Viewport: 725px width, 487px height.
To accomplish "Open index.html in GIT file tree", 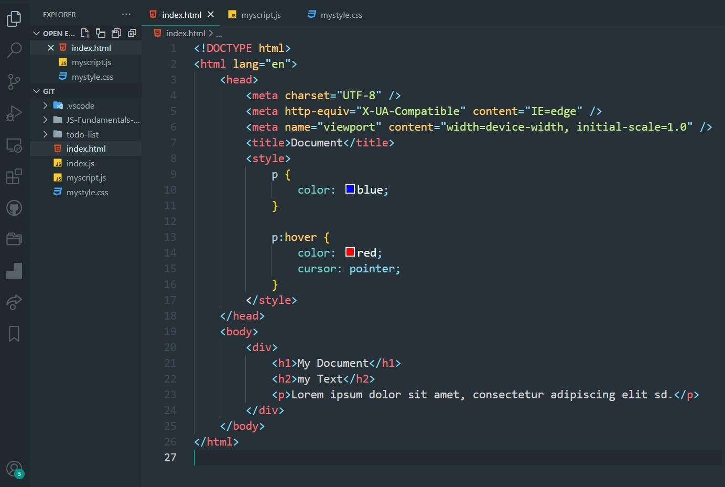I will pos(86,149).
